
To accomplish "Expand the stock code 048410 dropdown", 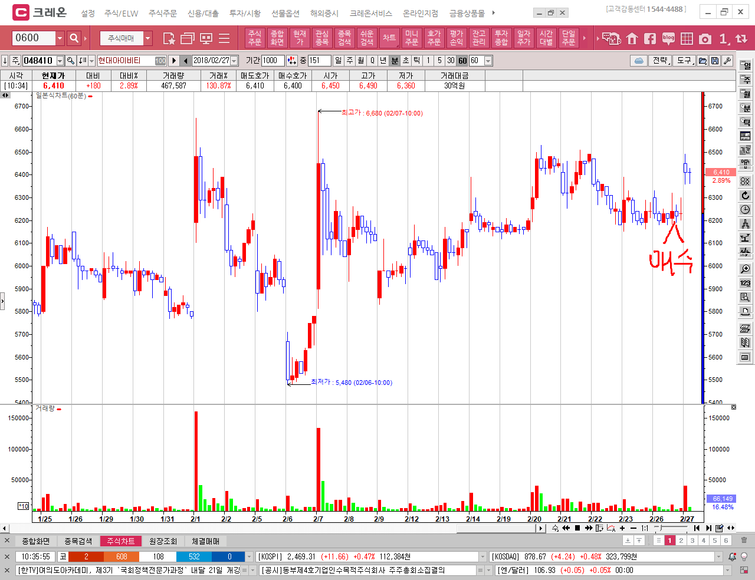I will pos(60,61).
